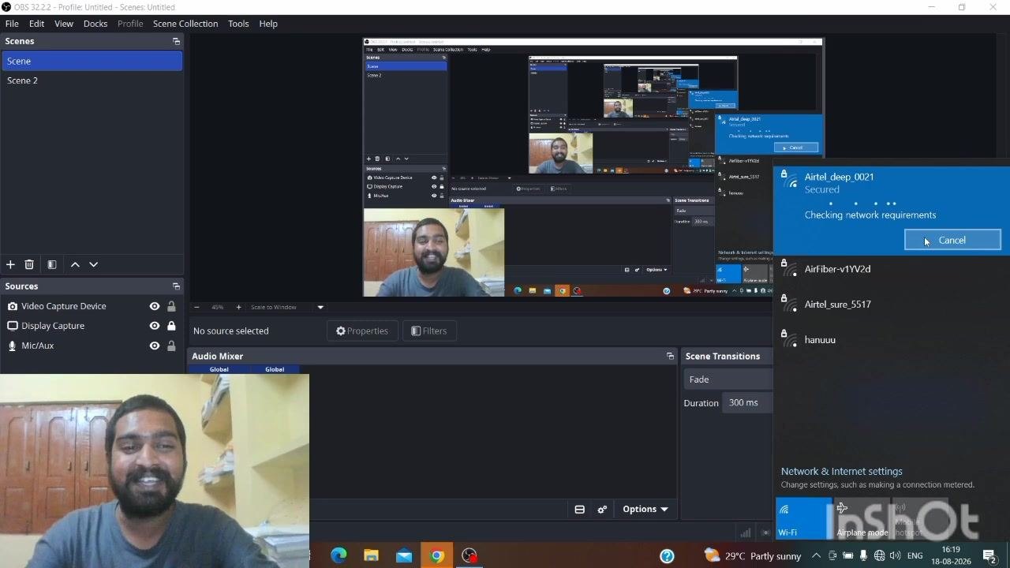Open scene filters icon in Scenes toolbar
Image resolution: width=1010 pixels, height=568 pixels.
pyautogui.click(x=52, y=265)
